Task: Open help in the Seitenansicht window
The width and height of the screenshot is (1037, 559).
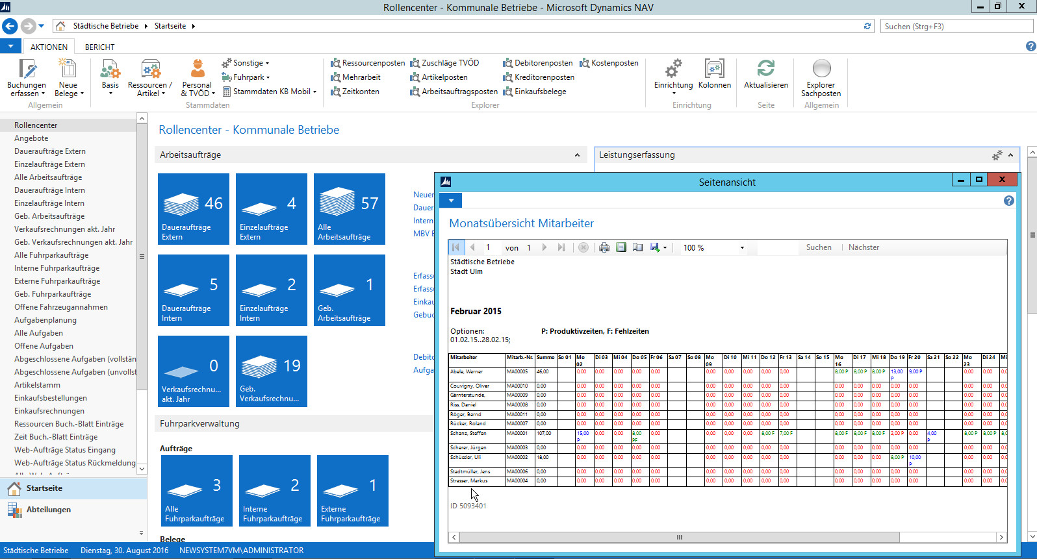Action: pos(1008,201)
